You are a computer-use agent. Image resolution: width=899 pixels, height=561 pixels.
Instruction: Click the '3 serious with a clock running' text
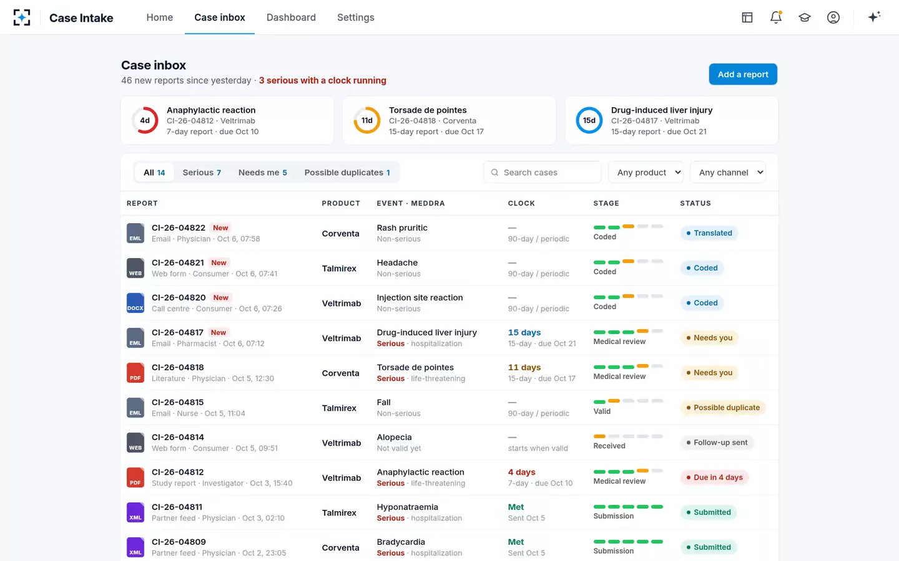coord(323,80)
